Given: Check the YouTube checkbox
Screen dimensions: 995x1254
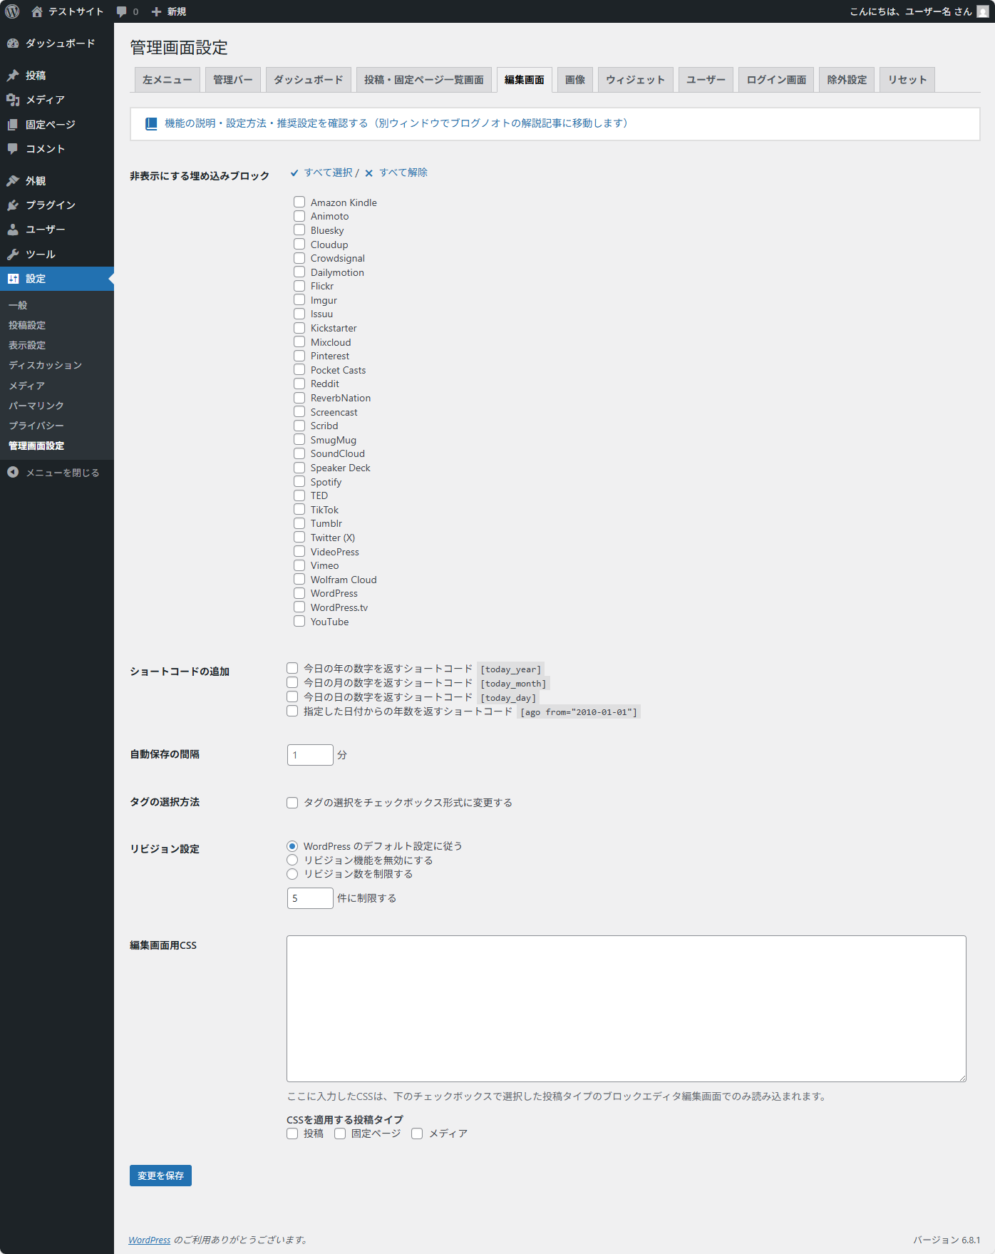Looking at the screenshot, I should pos(299,621).
